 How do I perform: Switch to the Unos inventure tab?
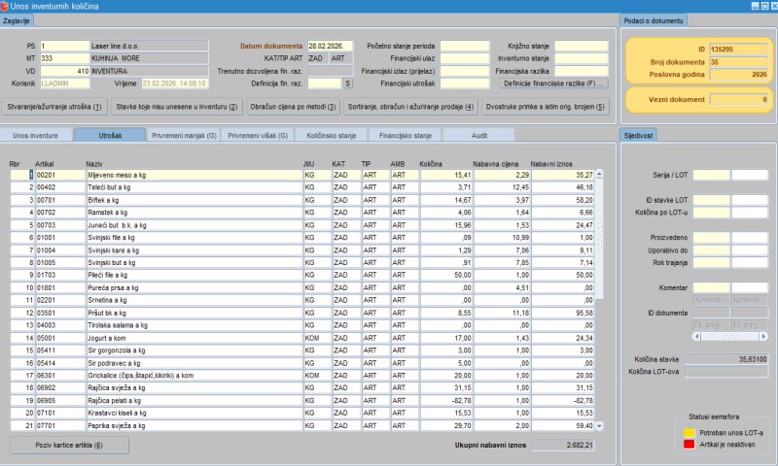[36, 135]
